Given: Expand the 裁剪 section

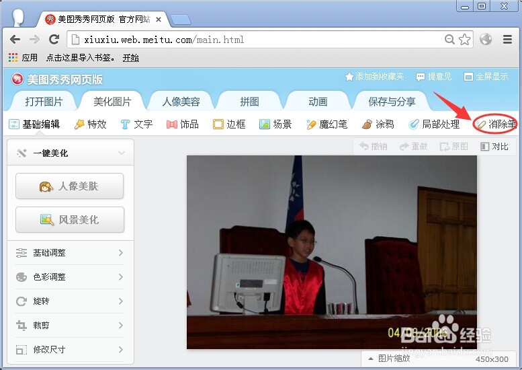Looking at the screenshot, I should [70, 326].
